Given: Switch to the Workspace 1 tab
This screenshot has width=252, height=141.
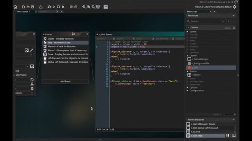Looking at the screenshot, I should click(x=24, y=11).
